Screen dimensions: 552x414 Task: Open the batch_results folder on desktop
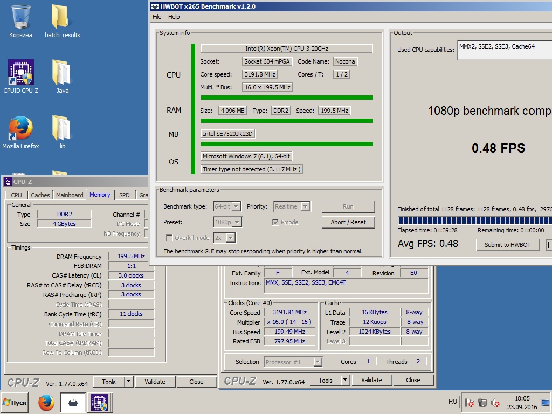tap(63, 21)
